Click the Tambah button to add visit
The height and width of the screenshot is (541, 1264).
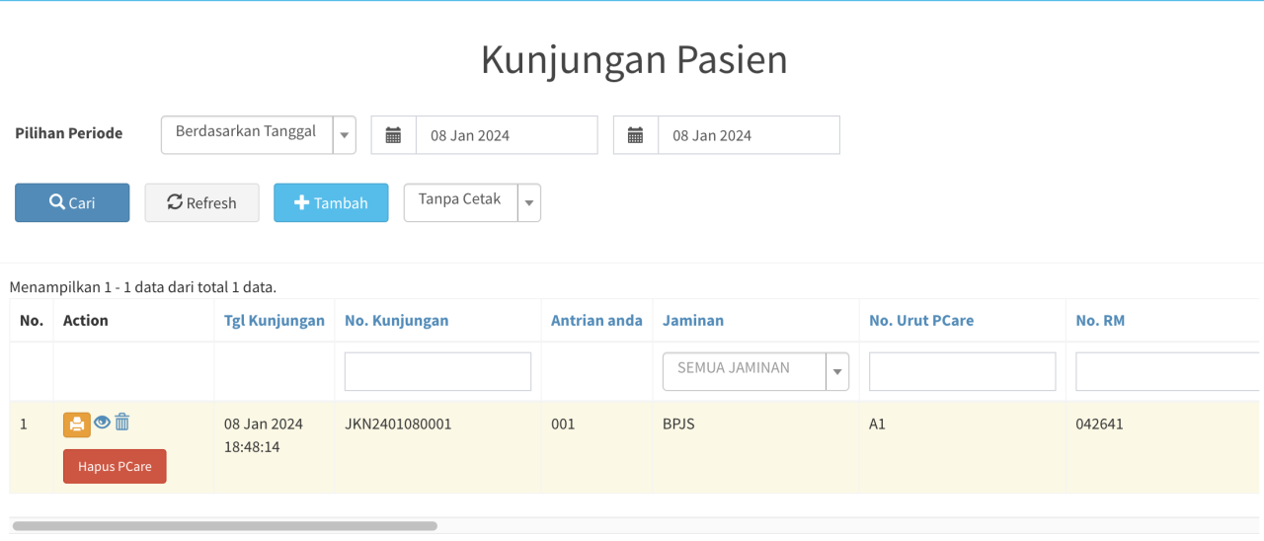tap(331, 202)
